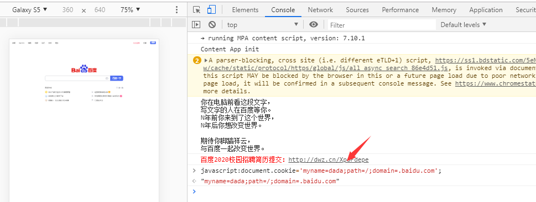Click the blue Baidu search button

point(117,78)
